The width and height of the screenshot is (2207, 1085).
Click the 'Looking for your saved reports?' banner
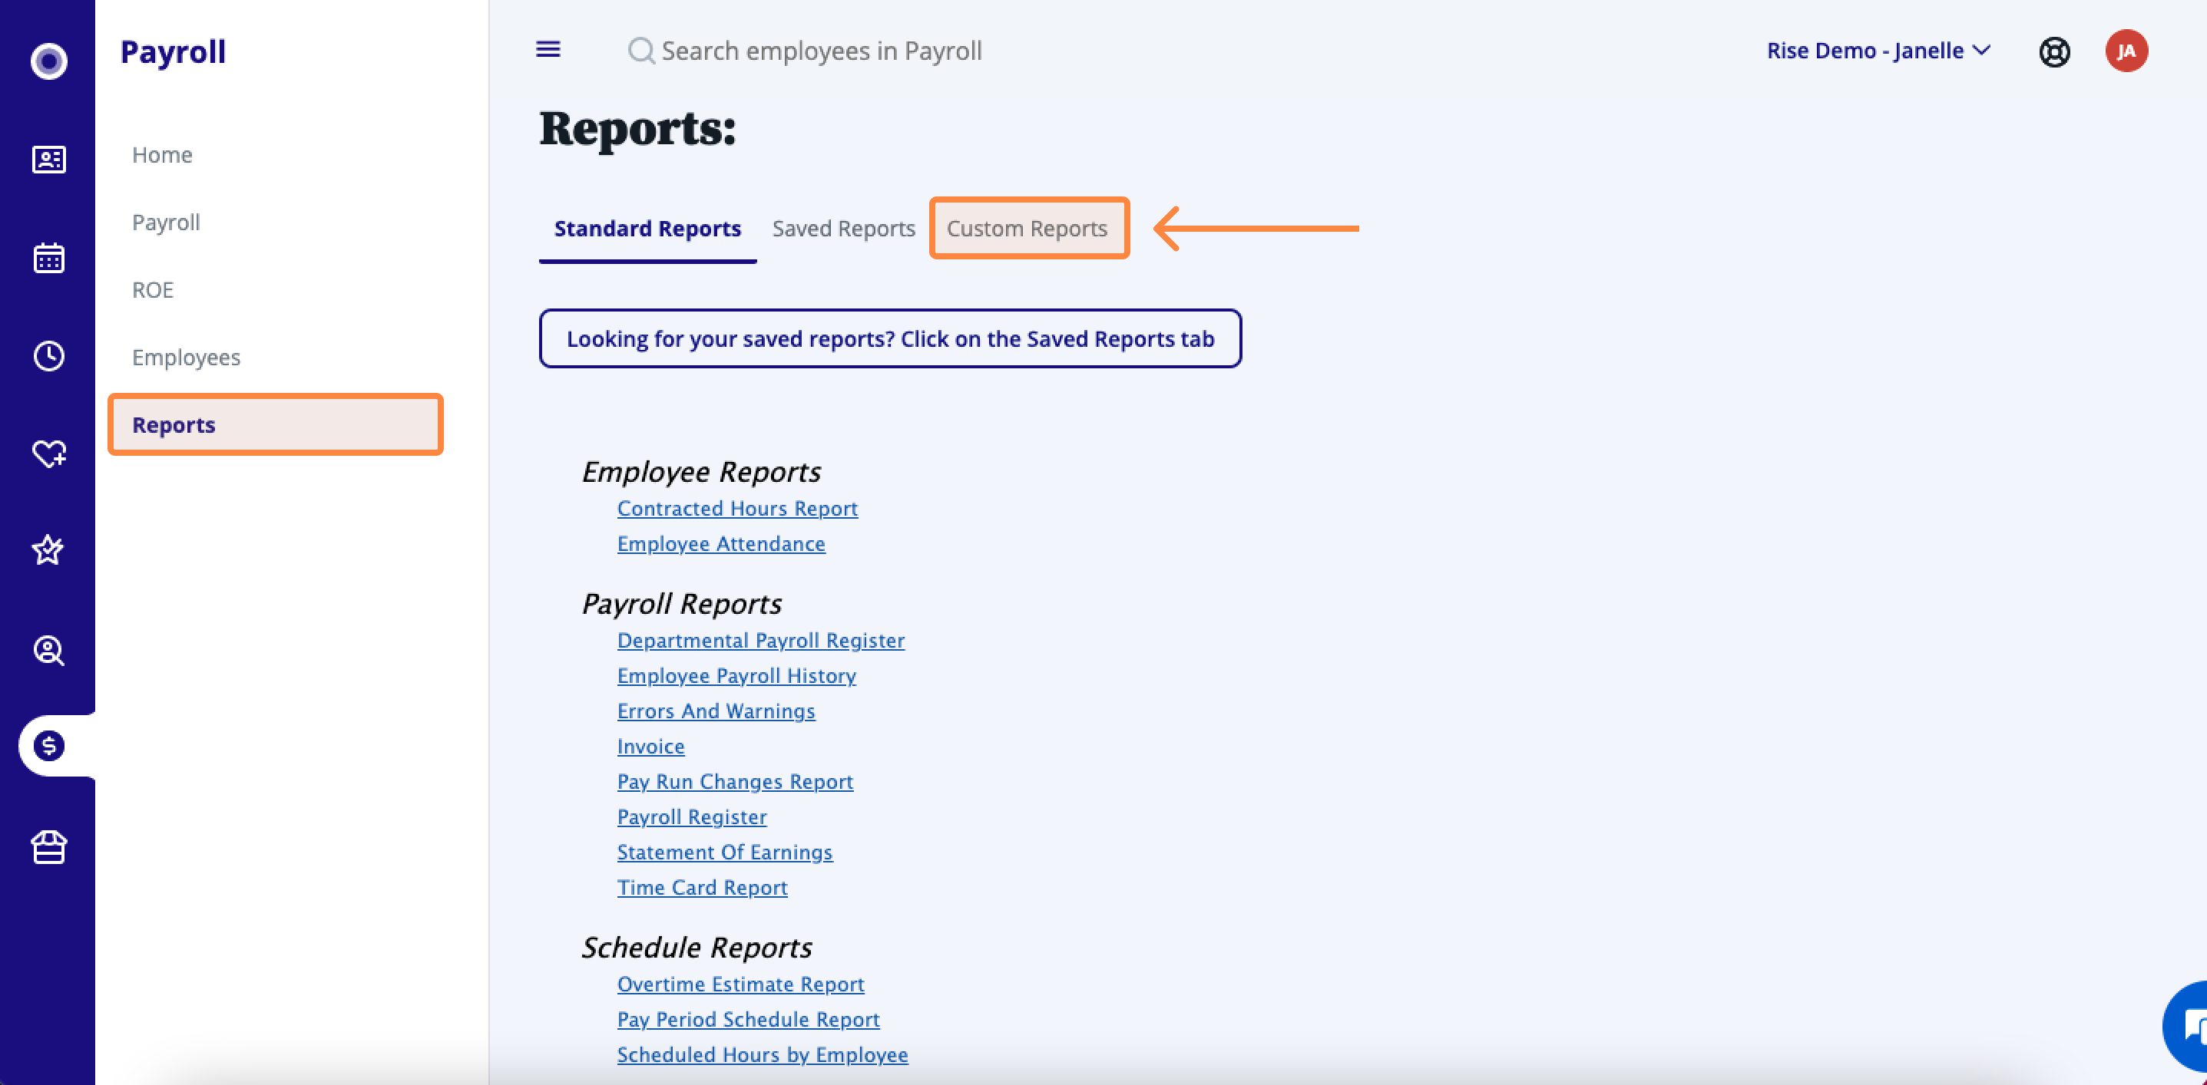890,339
